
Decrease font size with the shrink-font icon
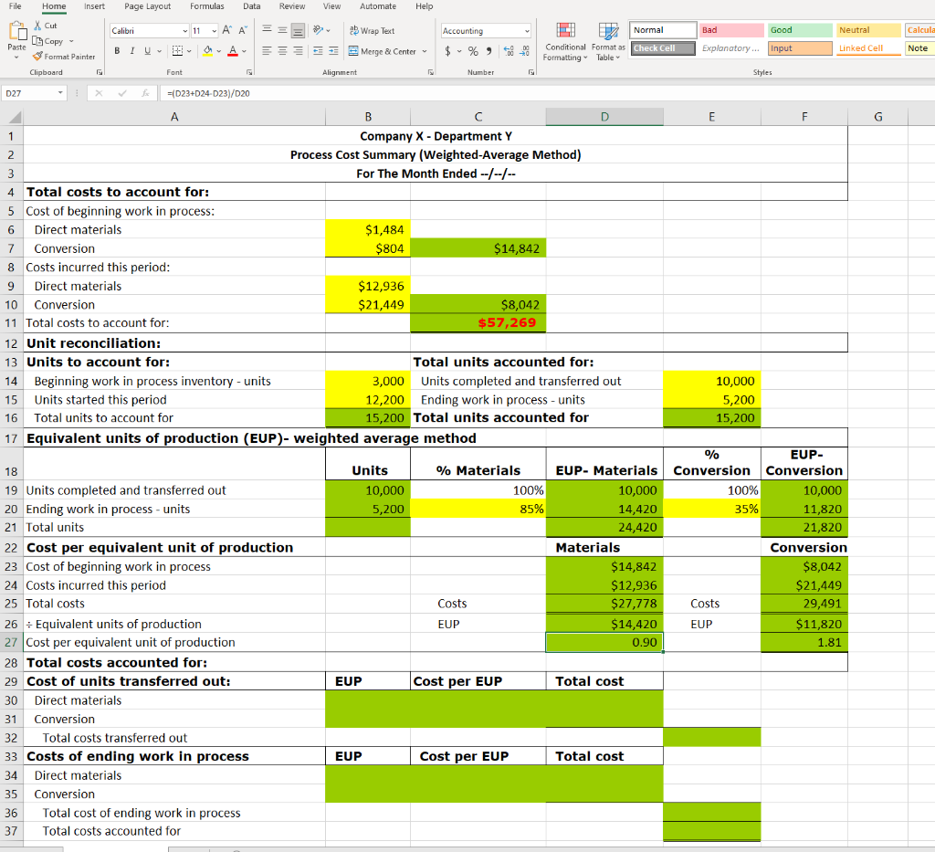coord(243,30)
